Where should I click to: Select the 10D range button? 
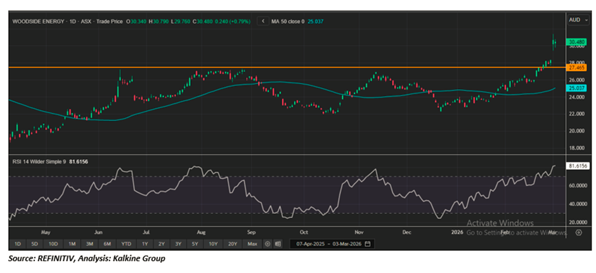[53, 244]
